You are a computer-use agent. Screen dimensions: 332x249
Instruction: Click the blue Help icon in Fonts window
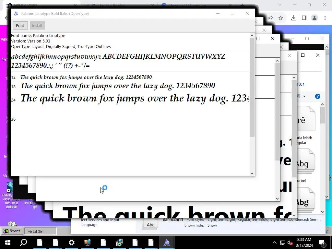(x=318, y=96)
